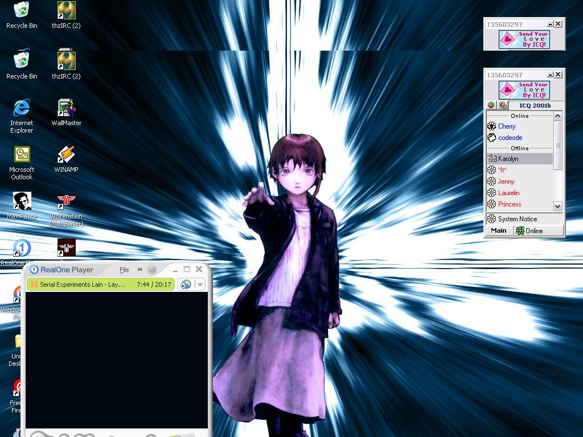Click the 7:44 / 20:17 playback time
Image resolution: width=583 pixels, height=437 pixels.
pyautogui.click(x=154, y=285)
